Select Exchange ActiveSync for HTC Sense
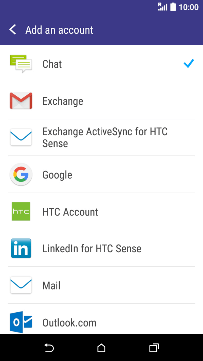This screenshot has width=203, height=361. [101, 137]
